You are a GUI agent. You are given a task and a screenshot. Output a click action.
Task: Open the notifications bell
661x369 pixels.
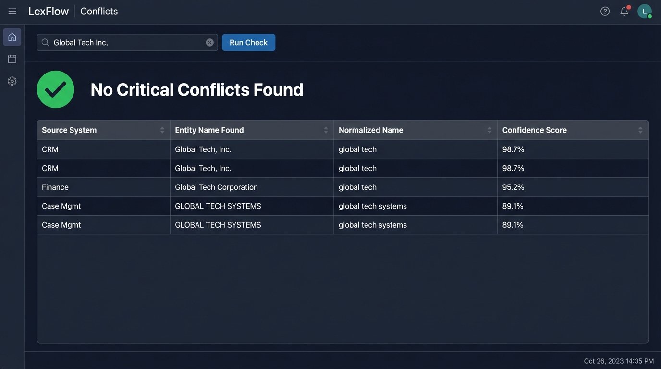(624, 12)
